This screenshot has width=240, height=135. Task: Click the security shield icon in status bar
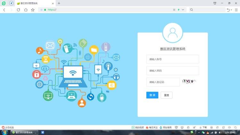pos(176,127)
